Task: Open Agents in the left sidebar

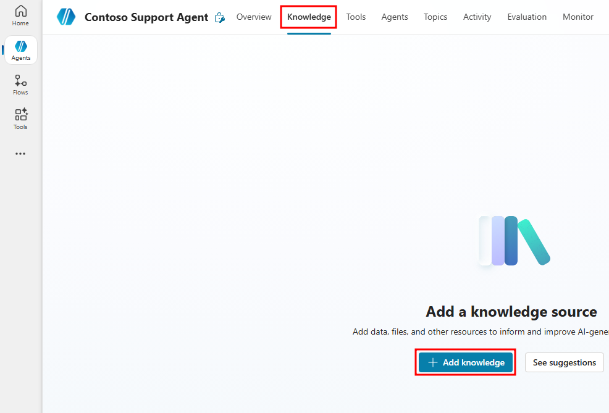Action: [x=21, y=51]
